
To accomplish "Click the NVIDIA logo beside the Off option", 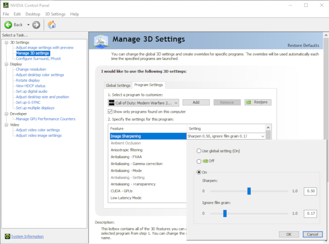I will (x=205, y=161).
